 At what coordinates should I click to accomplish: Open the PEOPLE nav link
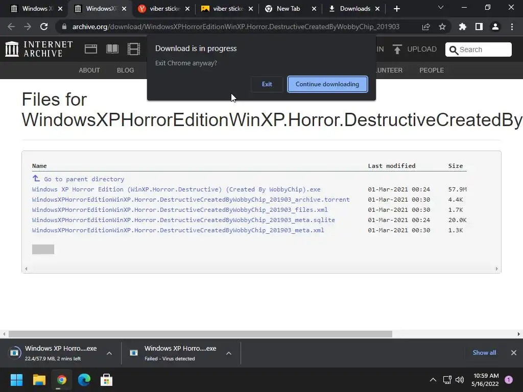(x=432, y=70)
